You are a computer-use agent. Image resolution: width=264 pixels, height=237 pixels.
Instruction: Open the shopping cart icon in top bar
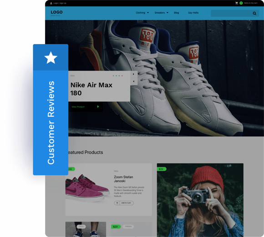coord(237,3)
